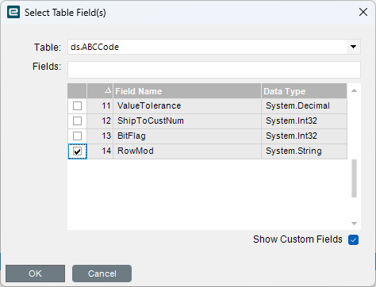376x287 pixels.
Task: Sort by the Field Name column header
Action: pos(187,91)
